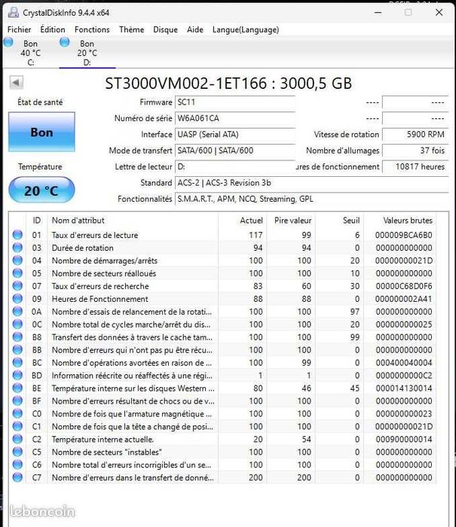
Task: Click the Standard field ACS-2 | ACS-3
Action: click(311, 183)
